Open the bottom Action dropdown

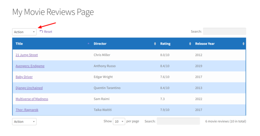[x=24, y=121]
